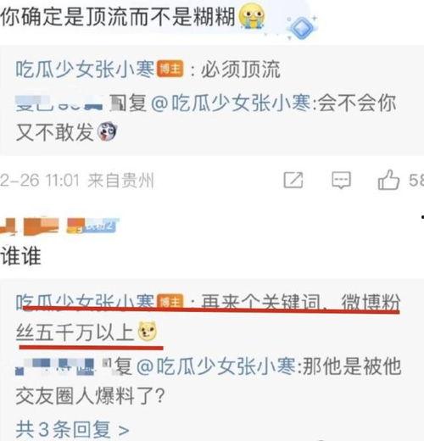Click the doge emoji after 五千万以上

point(148,332)
